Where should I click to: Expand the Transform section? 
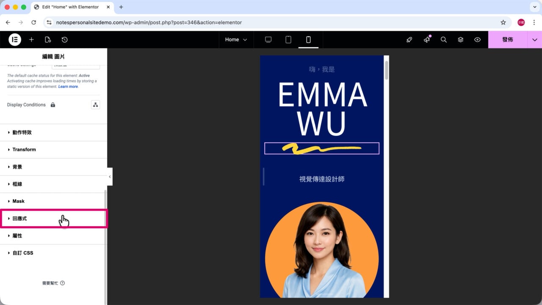tap(53, 150)
